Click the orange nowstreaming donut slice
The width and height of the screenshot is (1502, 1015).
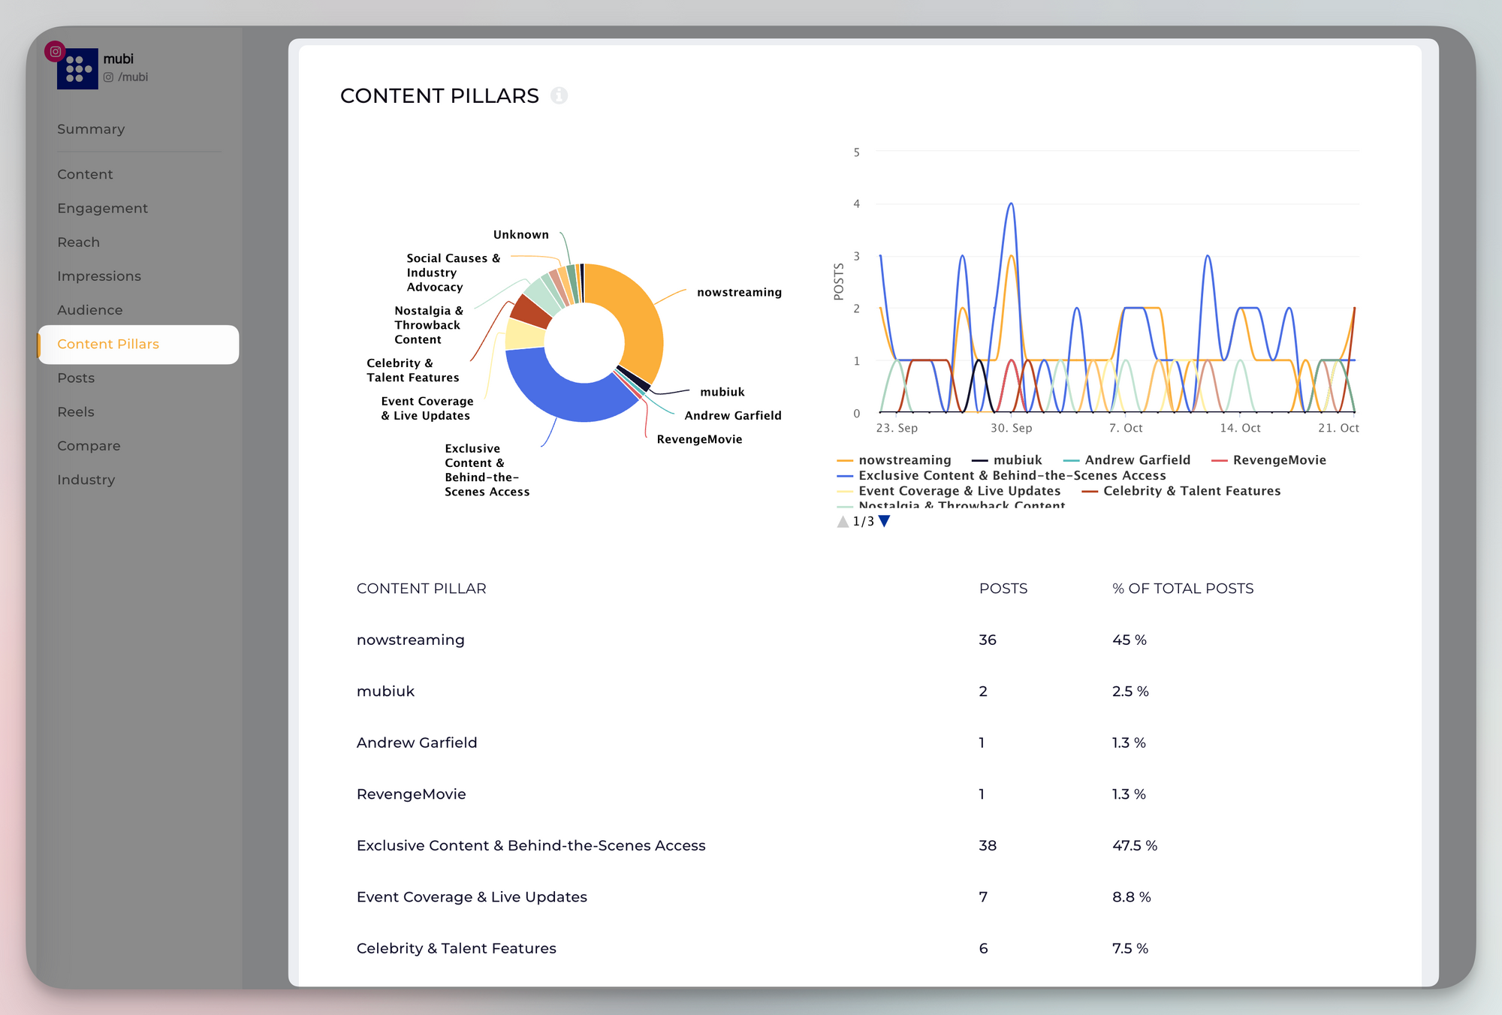(637, 318)
